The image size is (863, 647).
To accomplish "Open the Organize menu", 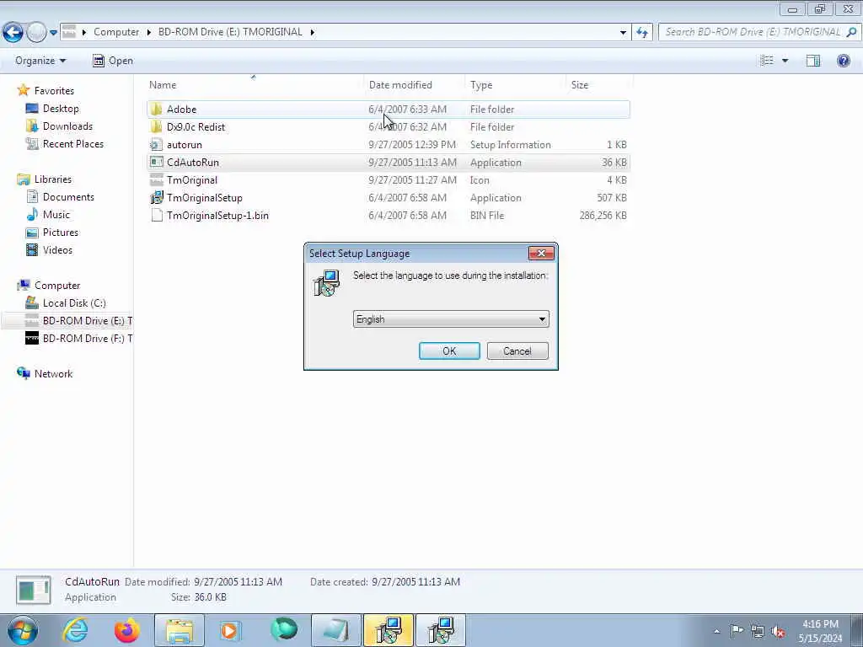I will 40,61.
